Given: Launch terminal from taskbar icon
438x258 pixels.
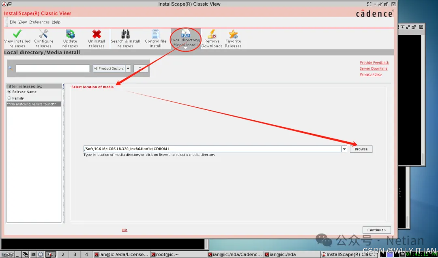Looking at the screenshot, I should click(33, 254).
